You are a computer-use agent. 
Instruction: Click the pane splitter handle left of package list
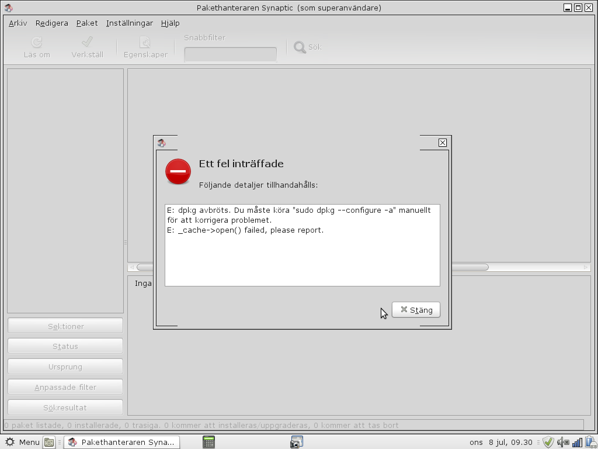126,242
